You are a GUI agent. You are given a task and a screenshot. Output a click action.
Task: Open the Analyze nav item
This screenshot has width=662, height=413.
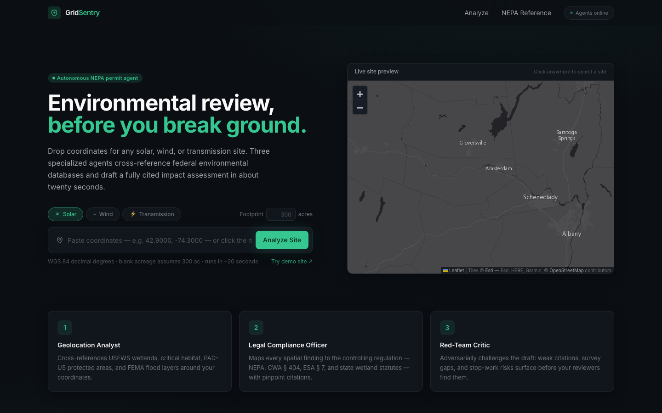tap(476, 13)
